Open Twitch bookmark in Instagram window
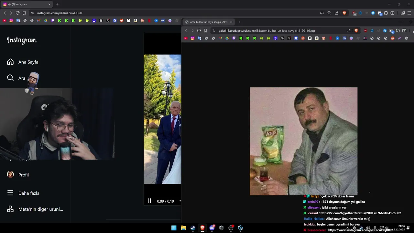 [x=53, y=20]
